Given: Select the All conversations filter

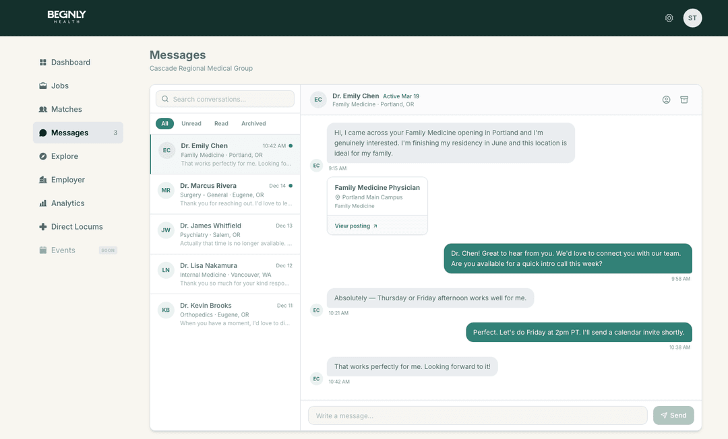Looking at the screenshot, I should (164, 124).
